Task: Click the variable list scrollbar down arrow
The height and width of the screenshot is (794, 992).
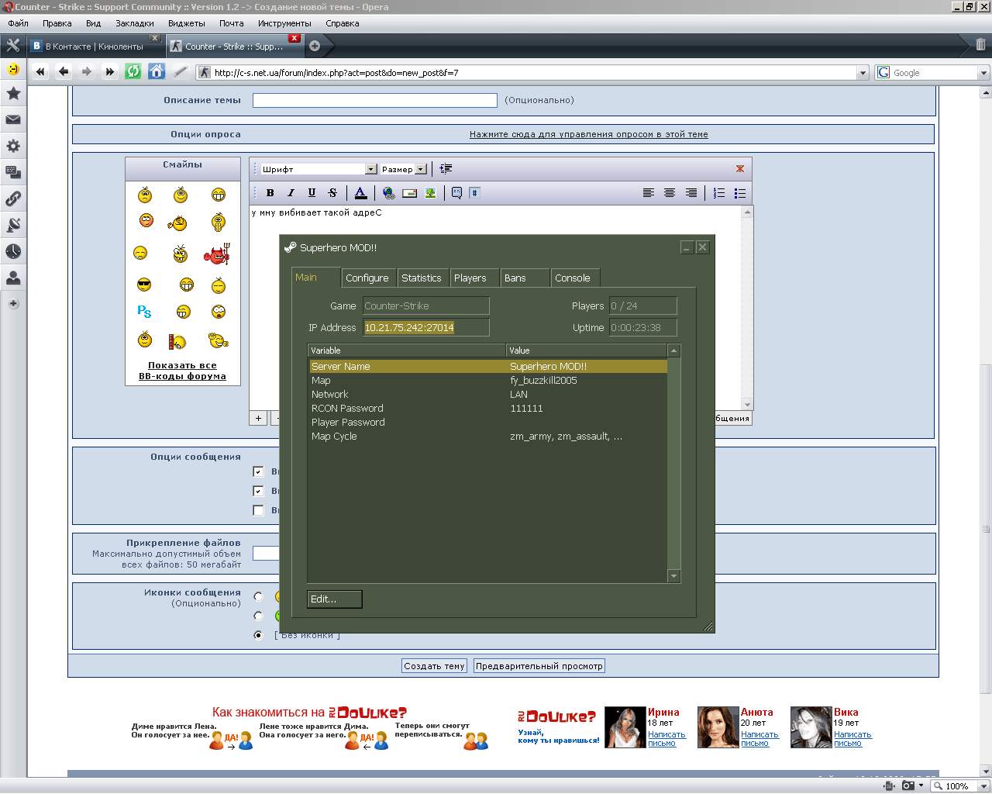Action: 673,576
